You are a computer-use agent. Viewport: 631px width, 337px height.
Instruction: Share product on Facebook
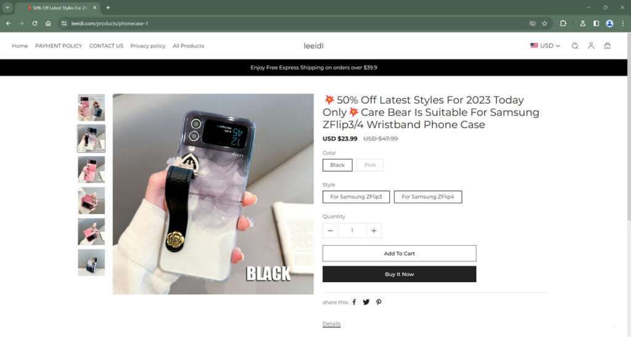click(354, 302)
